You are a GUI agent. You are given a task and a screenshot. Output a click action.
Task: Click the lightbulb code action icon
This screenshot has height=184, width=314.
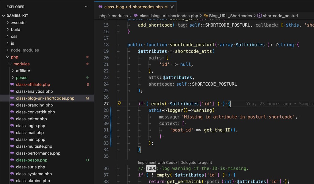(120, 104)
